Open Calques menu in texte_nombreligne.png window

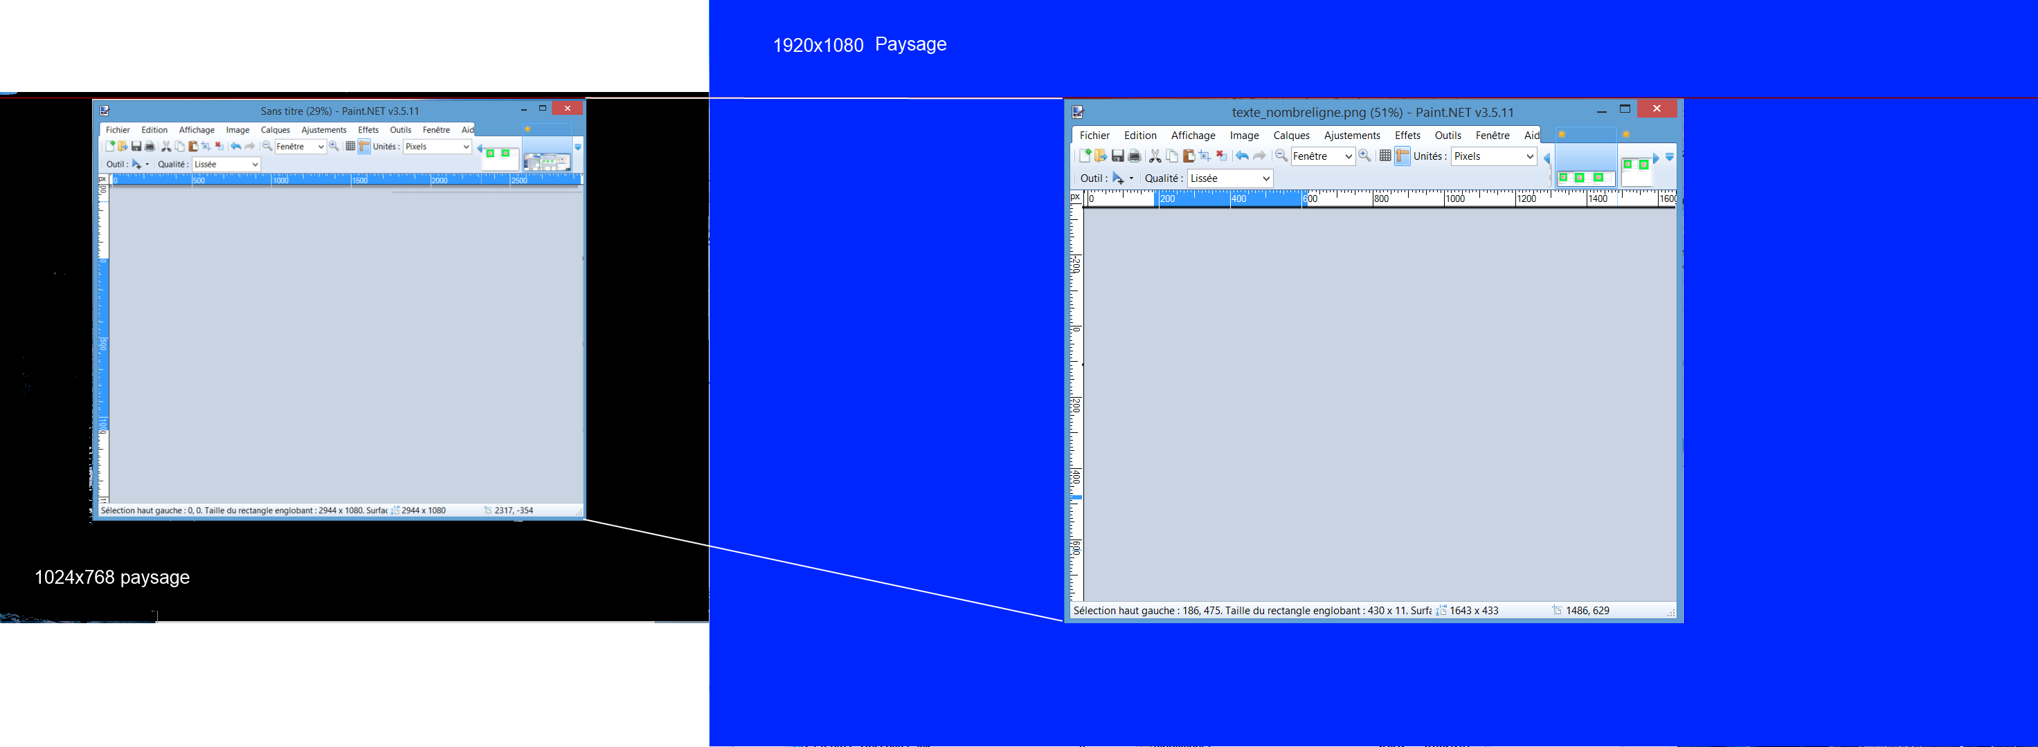[1291, 135]
